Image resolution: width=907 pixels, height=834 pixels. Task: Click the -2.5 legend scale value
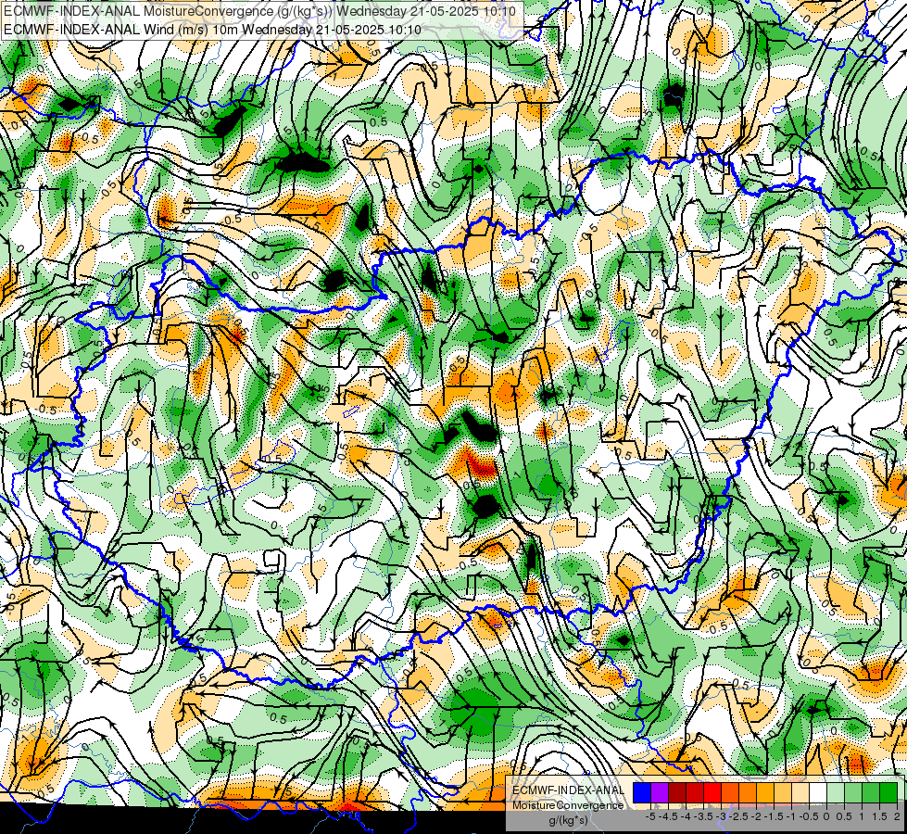pos(738,816)
